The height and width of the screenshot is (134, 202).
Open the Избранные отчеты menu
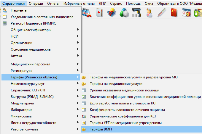pyautogui.click(x=79, y=4)
